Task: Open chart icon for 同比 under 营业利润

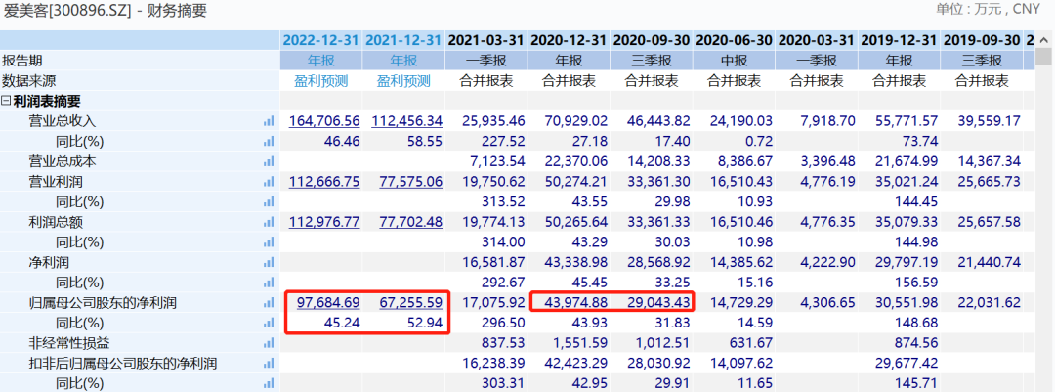Action: (270, 202)
